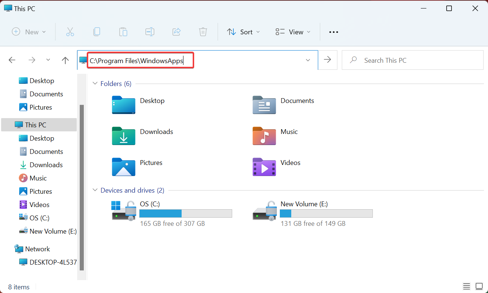The width and height of the screenshot is (488, 293).
Task: Click the Cut scissors icon in toolbar
Action: (70, 32)
